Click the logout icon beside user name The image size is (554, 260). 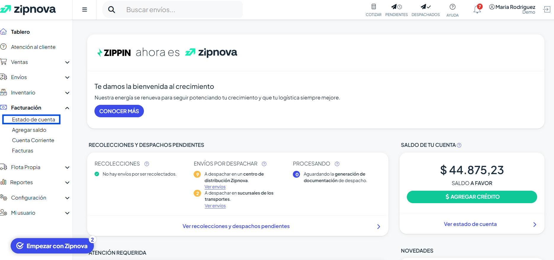[x=547, y=9]
